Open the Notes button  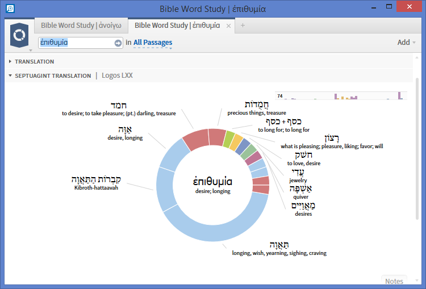tap(394, 281)
